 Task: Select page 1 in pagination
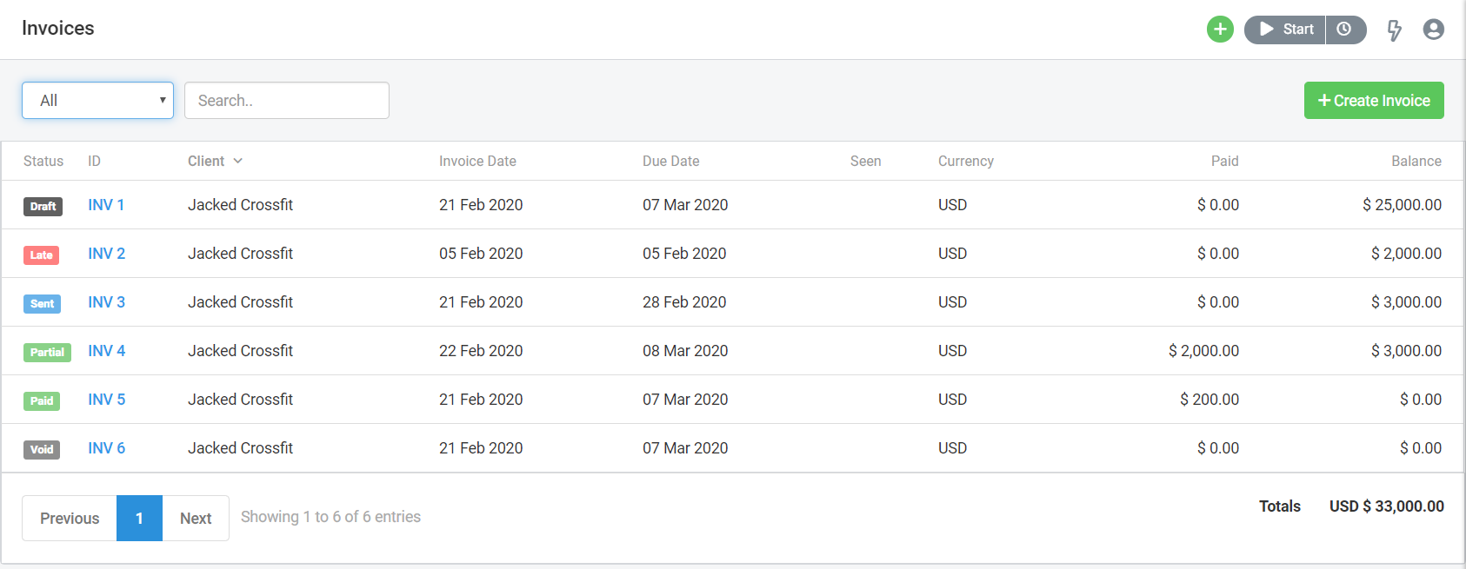[x=139, y=519]
